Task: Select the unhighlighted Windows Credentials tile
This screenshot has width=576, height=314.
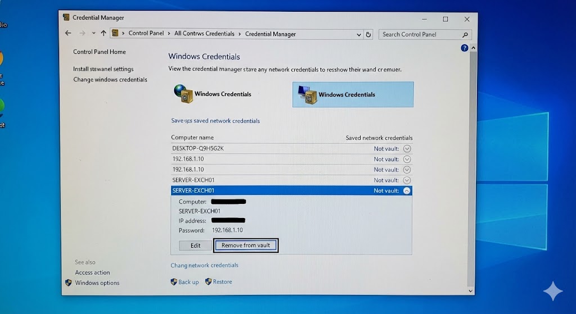Action: (213, 94)
